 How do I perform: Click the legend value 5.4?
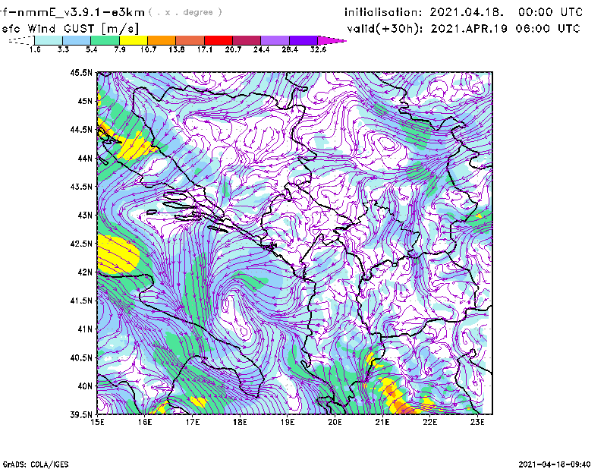(91, 49)
